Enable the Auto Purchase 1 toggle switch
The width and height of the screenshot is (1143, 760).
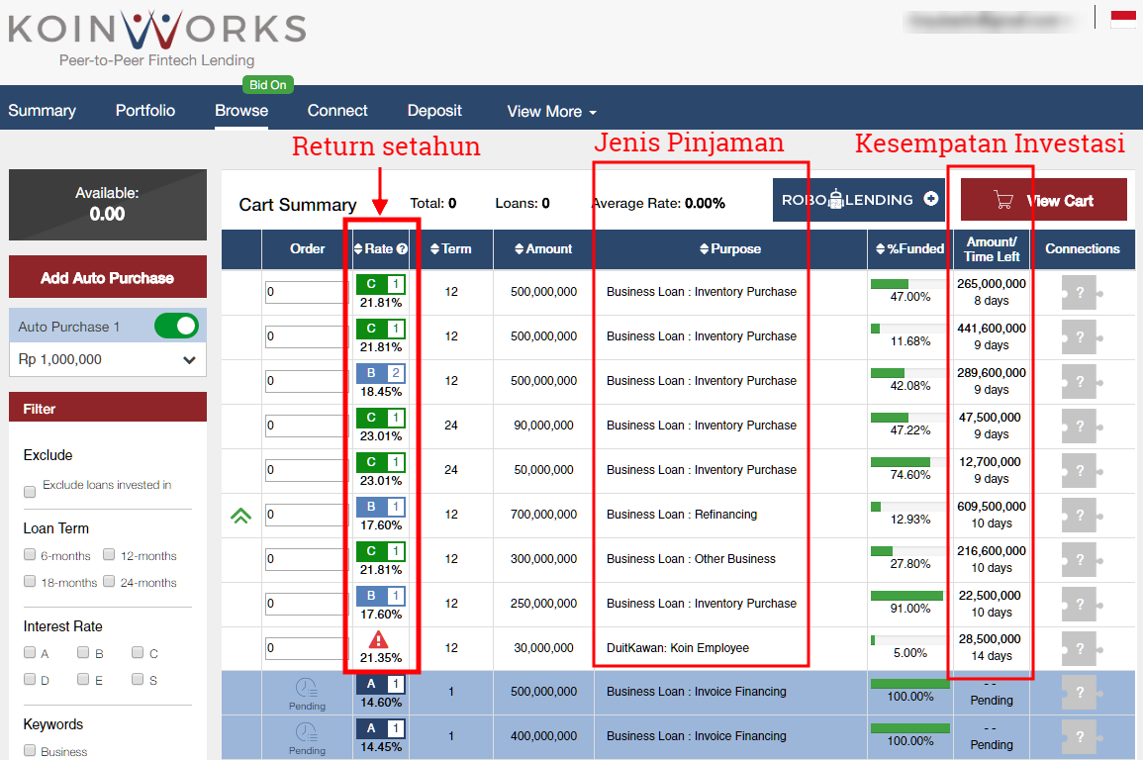click(177, 325)
